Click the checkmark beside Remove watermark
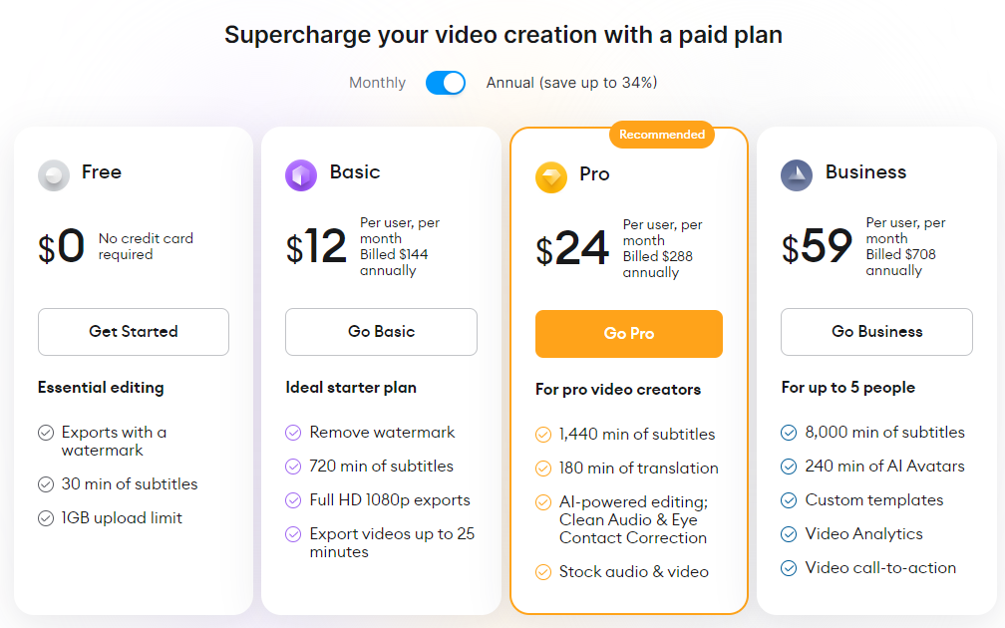 coord(292,433)
